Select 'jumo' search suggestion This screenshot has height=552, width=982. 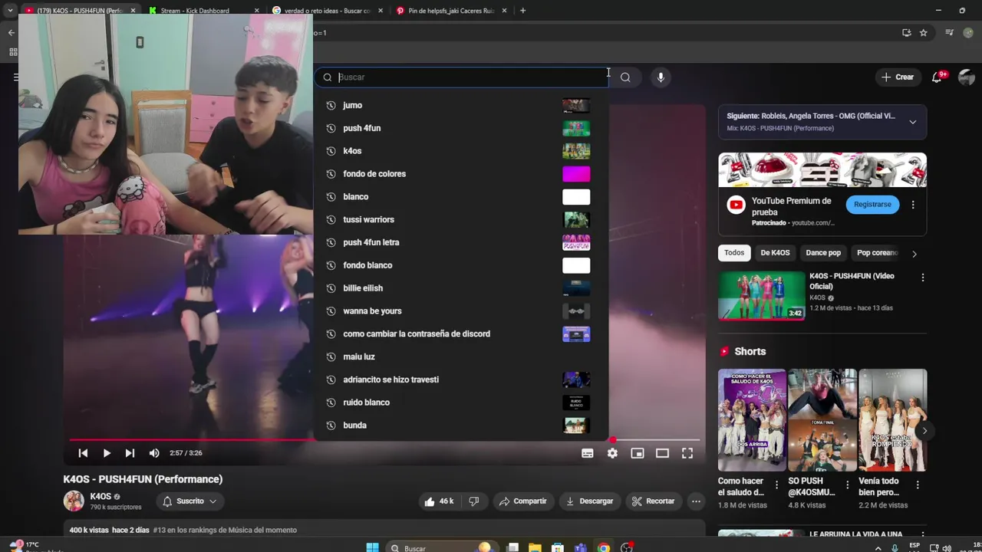(460, 106)
